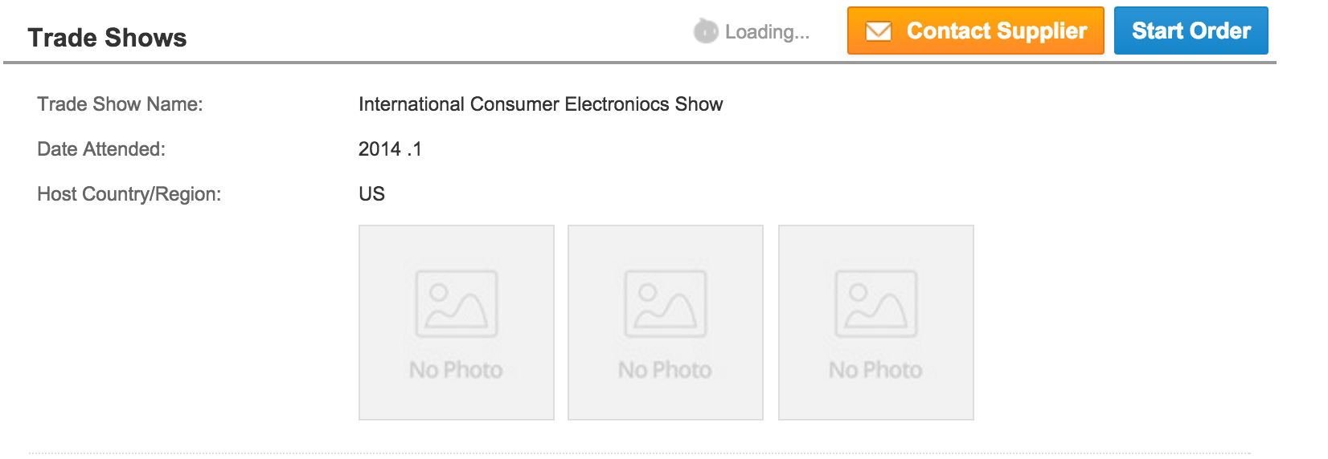Click the picture icon in the last photo placeholder
The width and height of the screenshot is (1328, 459).
(876, 303)
